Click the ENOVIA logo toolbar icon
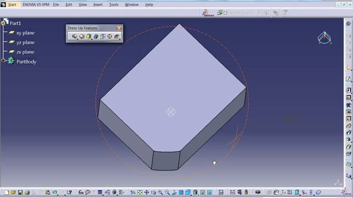 click(208, 13)
